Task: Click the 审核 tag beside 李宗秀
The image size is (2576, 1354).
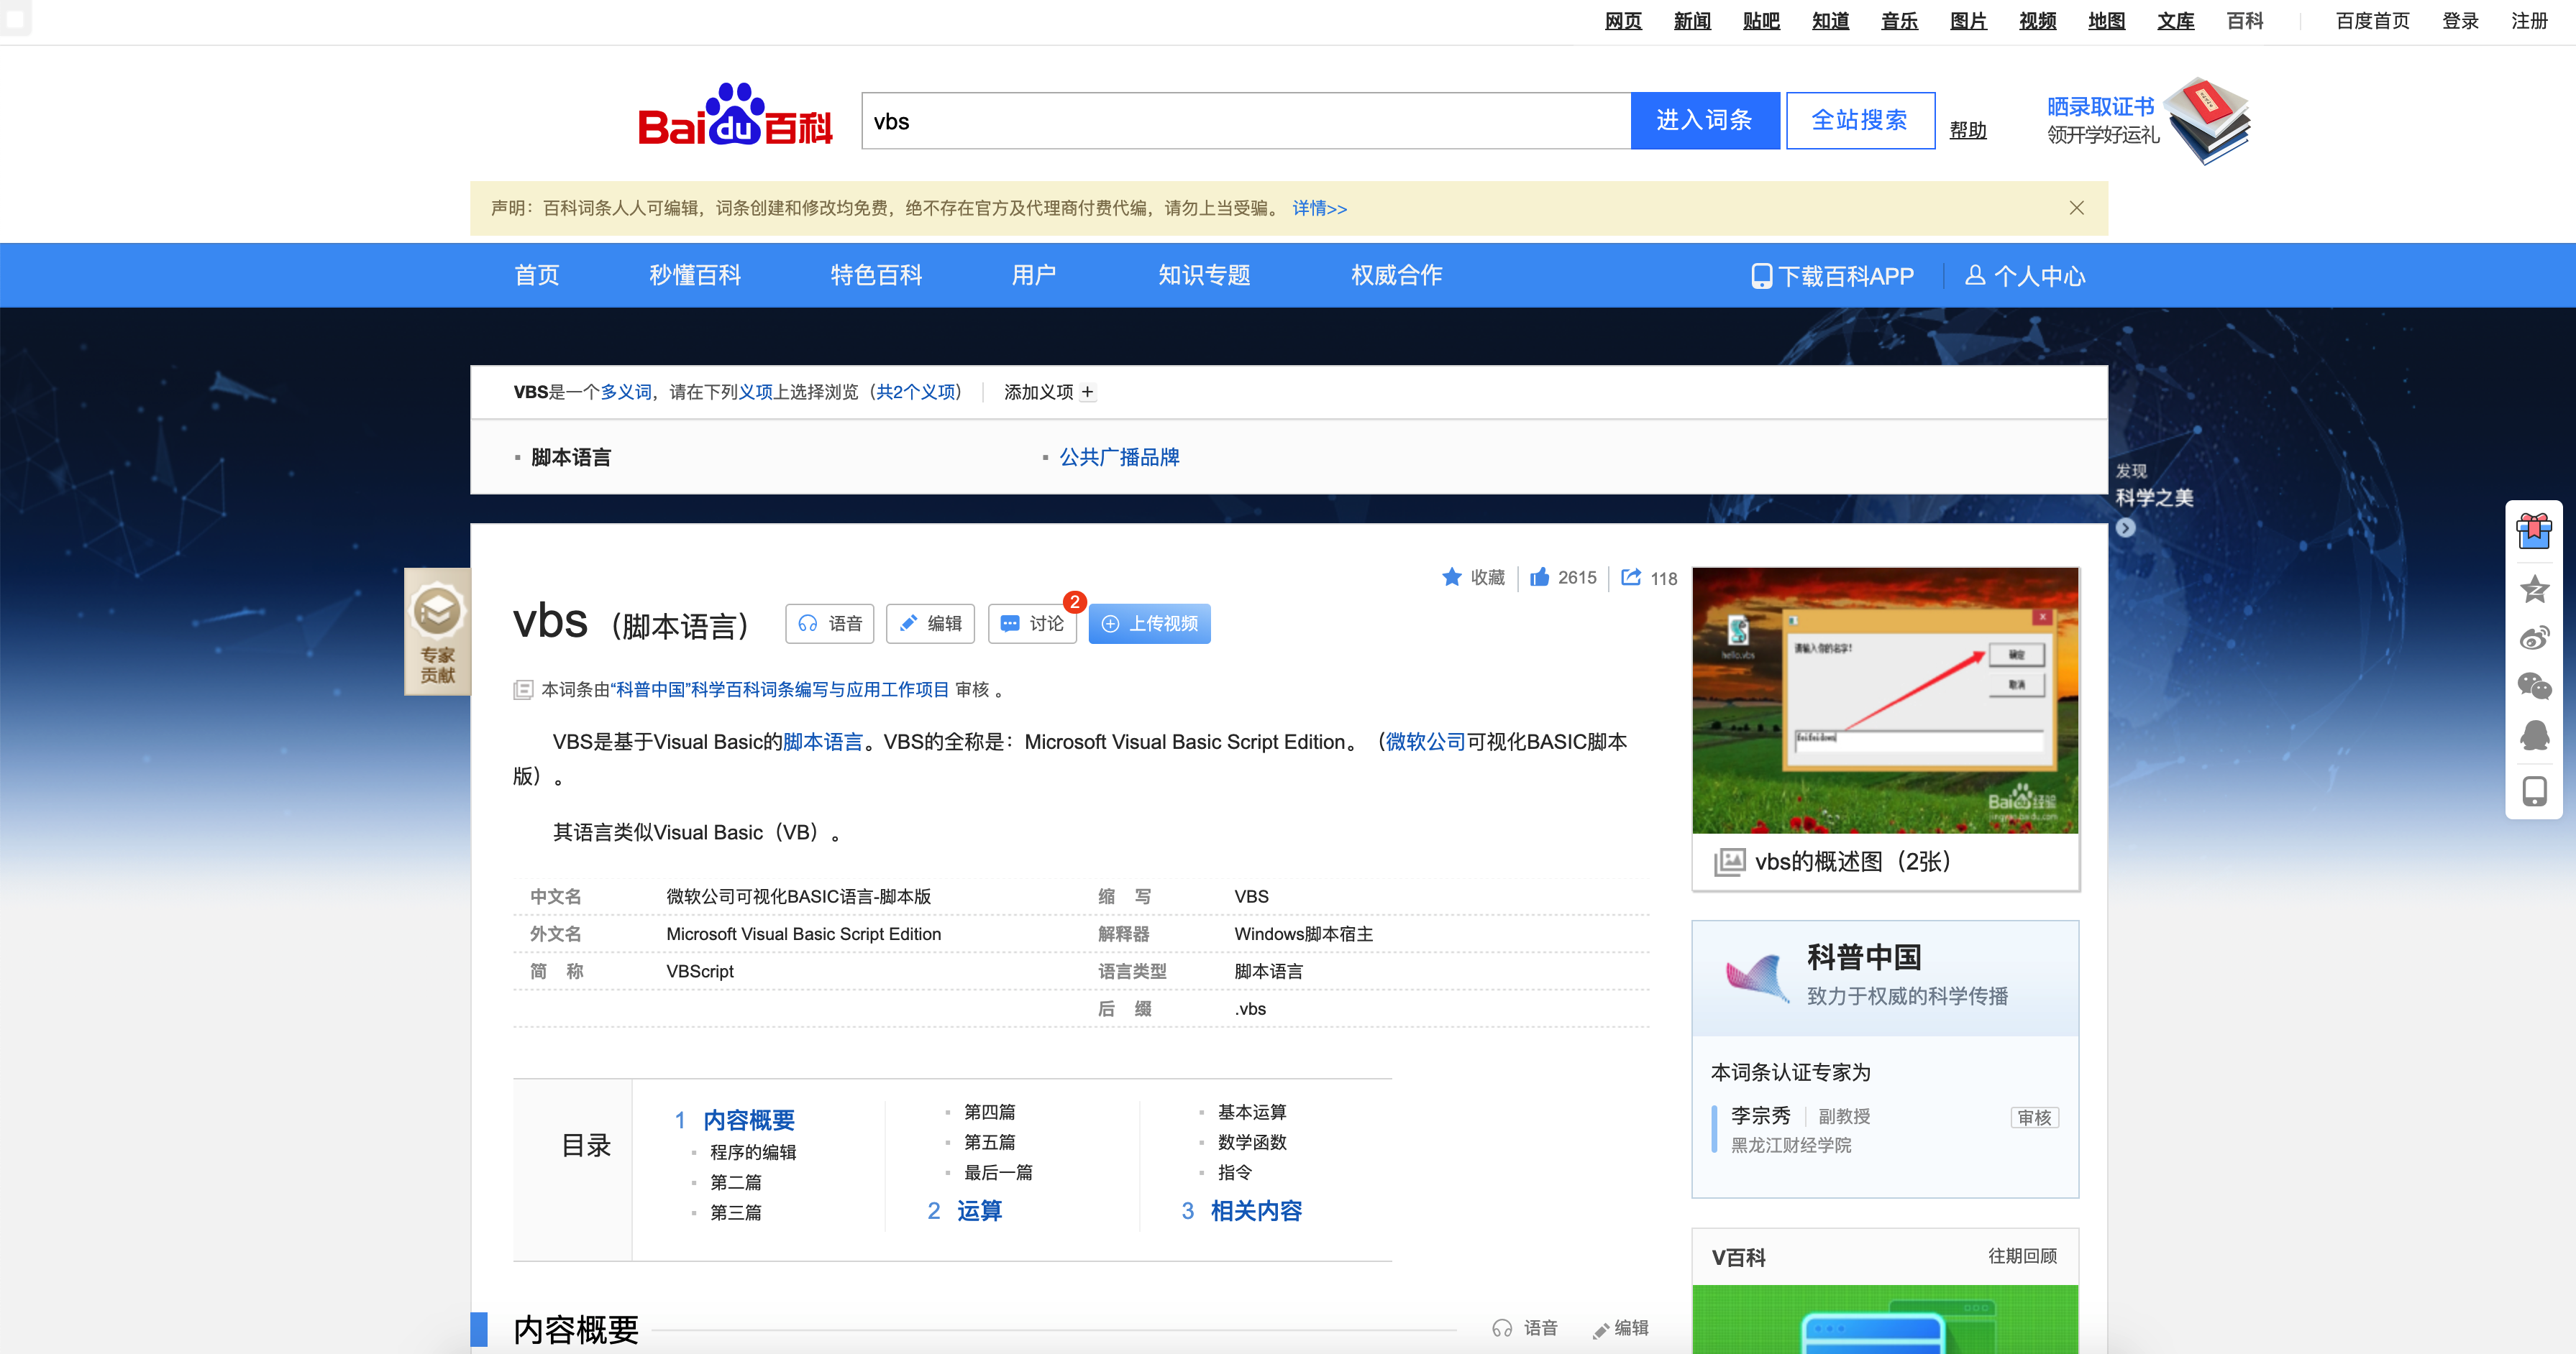Action: tap(2035, 1117)
